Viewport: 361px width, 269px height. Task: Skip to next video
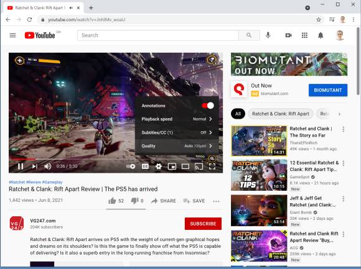[34, 166]
